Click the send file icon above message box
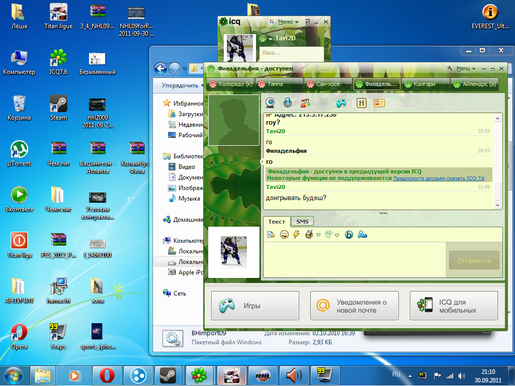Viewport: 515px width, 386px height. 271,235
